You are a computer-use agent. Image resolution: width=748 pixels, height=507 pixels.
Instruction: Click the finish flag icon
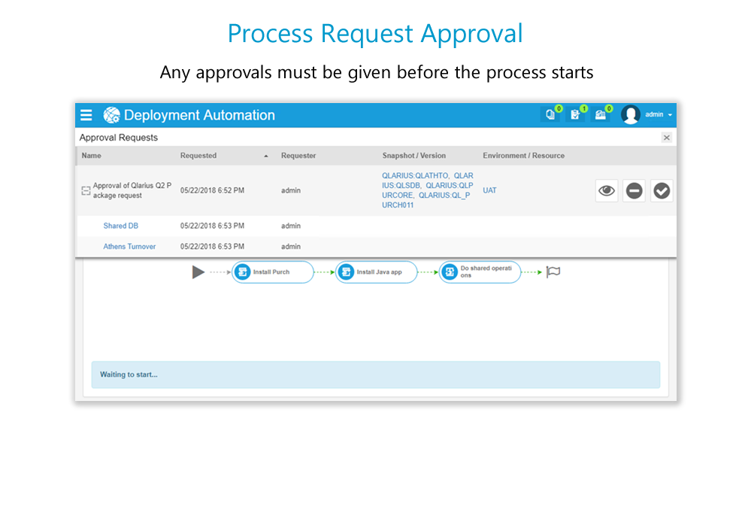coord(553,272)
